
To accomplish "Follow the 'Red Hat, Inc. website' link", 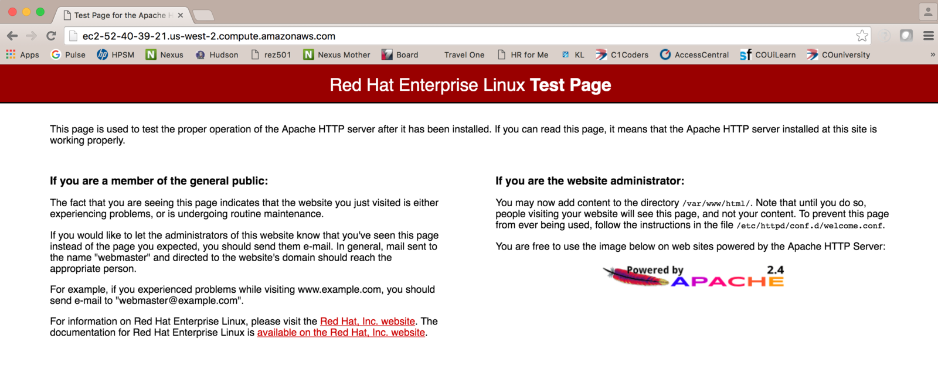I will (368, 322).
